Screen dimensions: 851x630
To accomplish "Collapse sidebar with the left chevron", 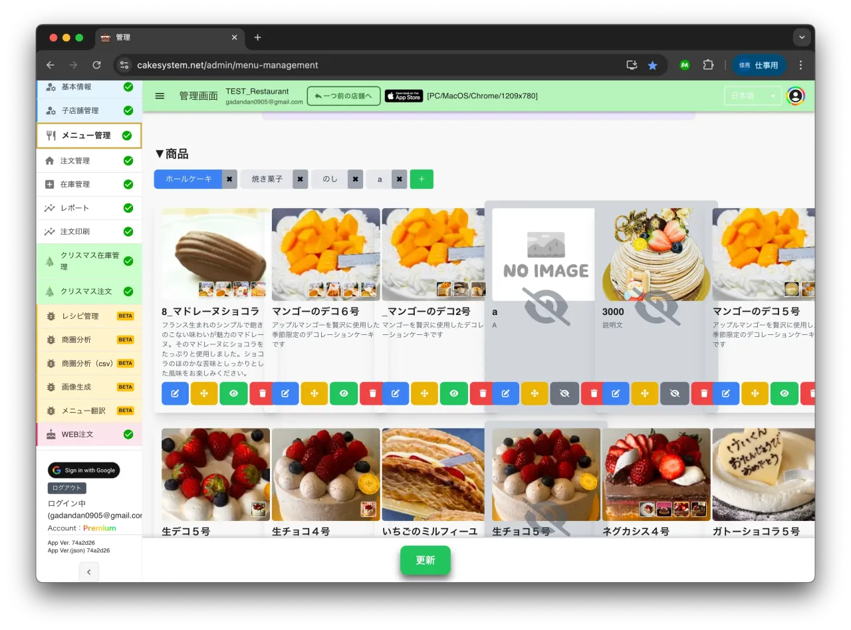I will coord(88,572).
